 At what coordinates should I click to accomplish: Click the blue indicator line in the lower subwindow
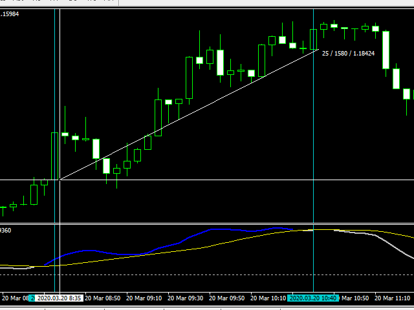coord(169,245)
